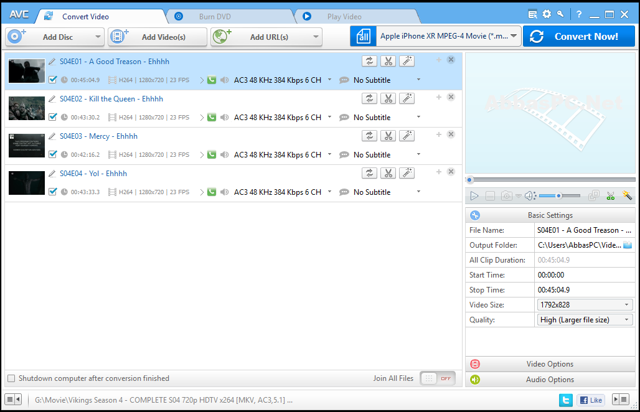
Task: Click the Twitter share icon
Action: pyautogui.click(x=566, y=400)
